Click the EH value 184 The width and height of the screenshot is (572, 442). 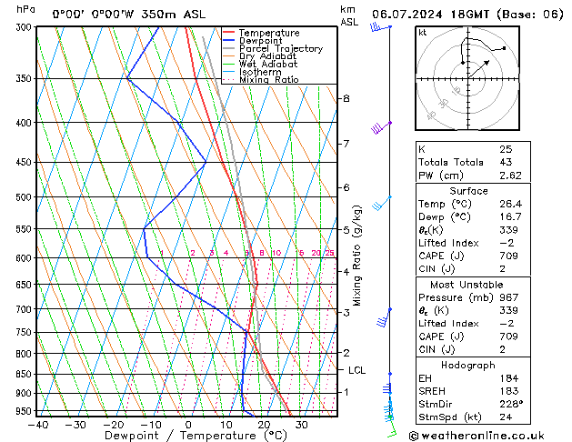[509, 378]
